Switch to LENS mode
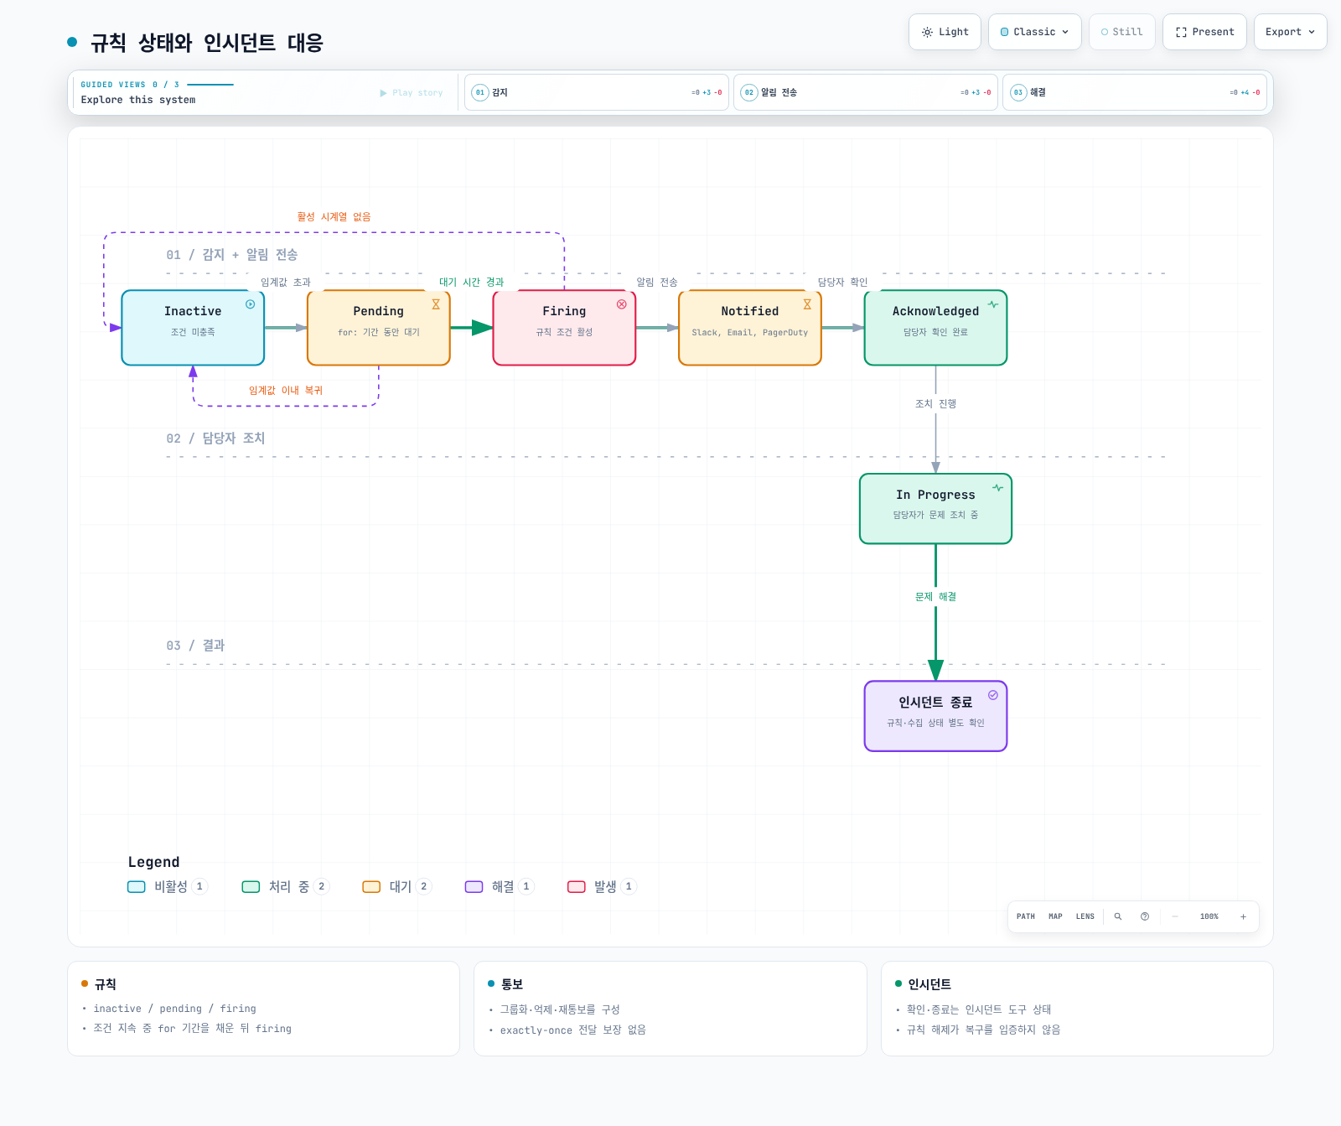Image resolution: width=1341 pixels, height=1126 pixels. point(1085,916)
